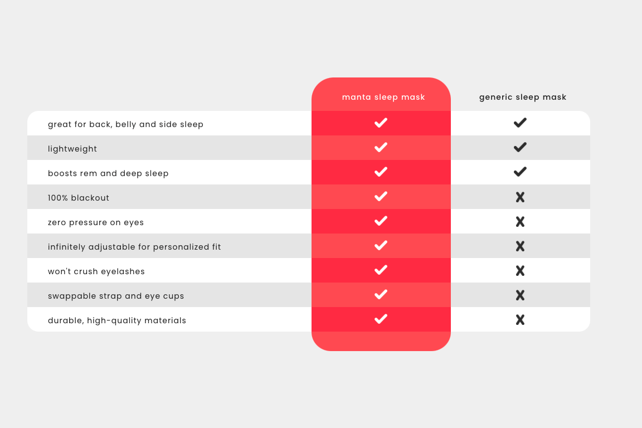
Task: Click generic X for infinitely adjustable row
Action: tap(520, 246)
